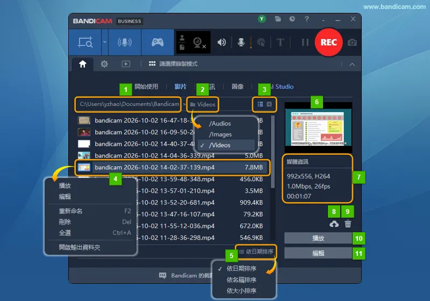The height and width of the screenshot is (301, 430).
Task: Click the Bandicam folder path field
Action: pyautogui.click(x=128, y=104)
